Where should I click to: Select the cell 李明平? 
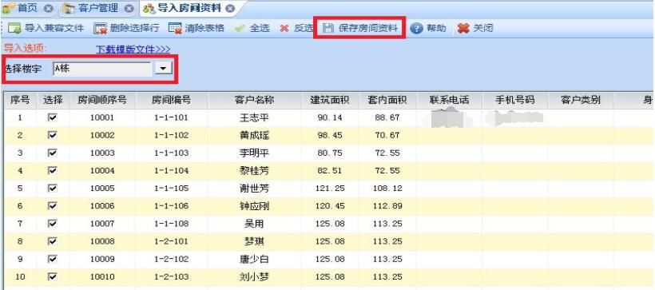pyautogui.click(x=254, y=153)
